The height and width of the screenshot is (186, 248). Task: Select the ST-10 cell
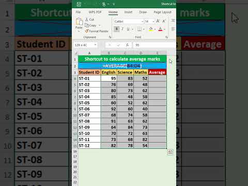tap(89, 133)
